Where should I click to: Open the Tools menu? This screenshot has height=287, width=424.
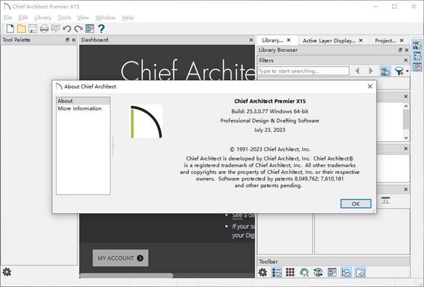(x=64, y=18)
